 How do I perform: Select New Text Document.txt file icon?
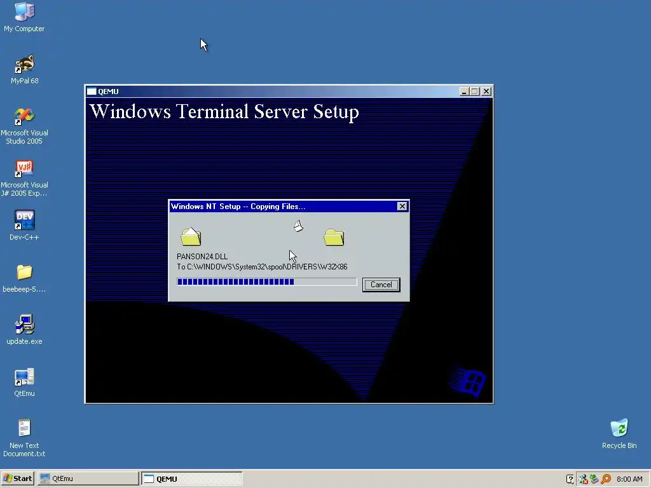click(24, 438)
